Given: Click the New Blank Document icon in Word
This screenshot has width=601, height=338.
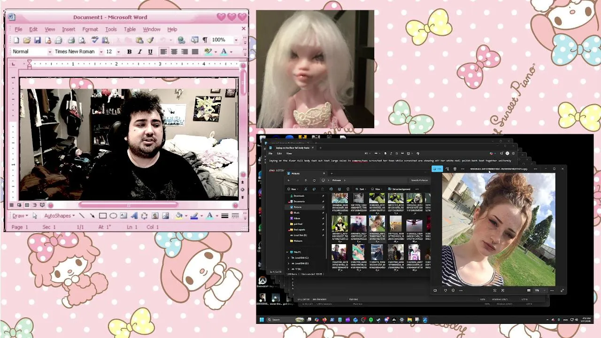Looking at the screenshot, I should (x=16, y=40).
